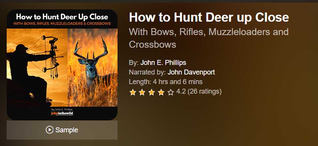Play the Sample audio preview
This screenshot has height=146, width=318.
(62, 130)
